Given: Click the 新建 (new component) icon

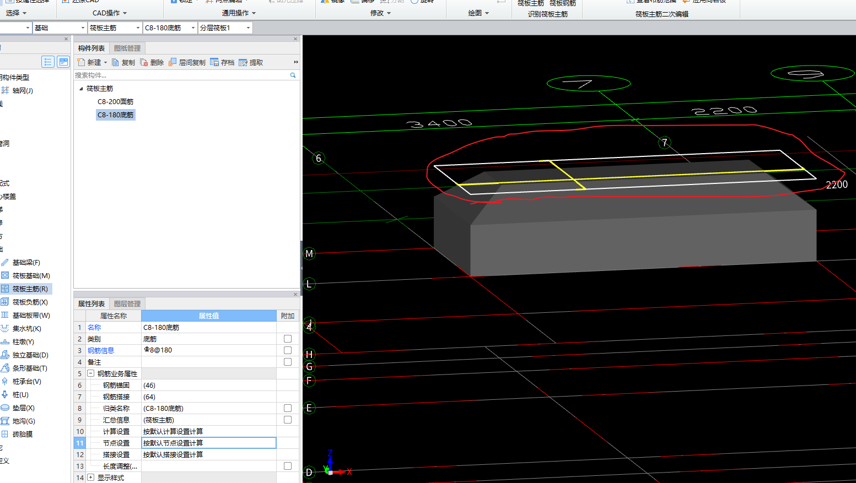Looking at the screenshot, I should 81,62.
